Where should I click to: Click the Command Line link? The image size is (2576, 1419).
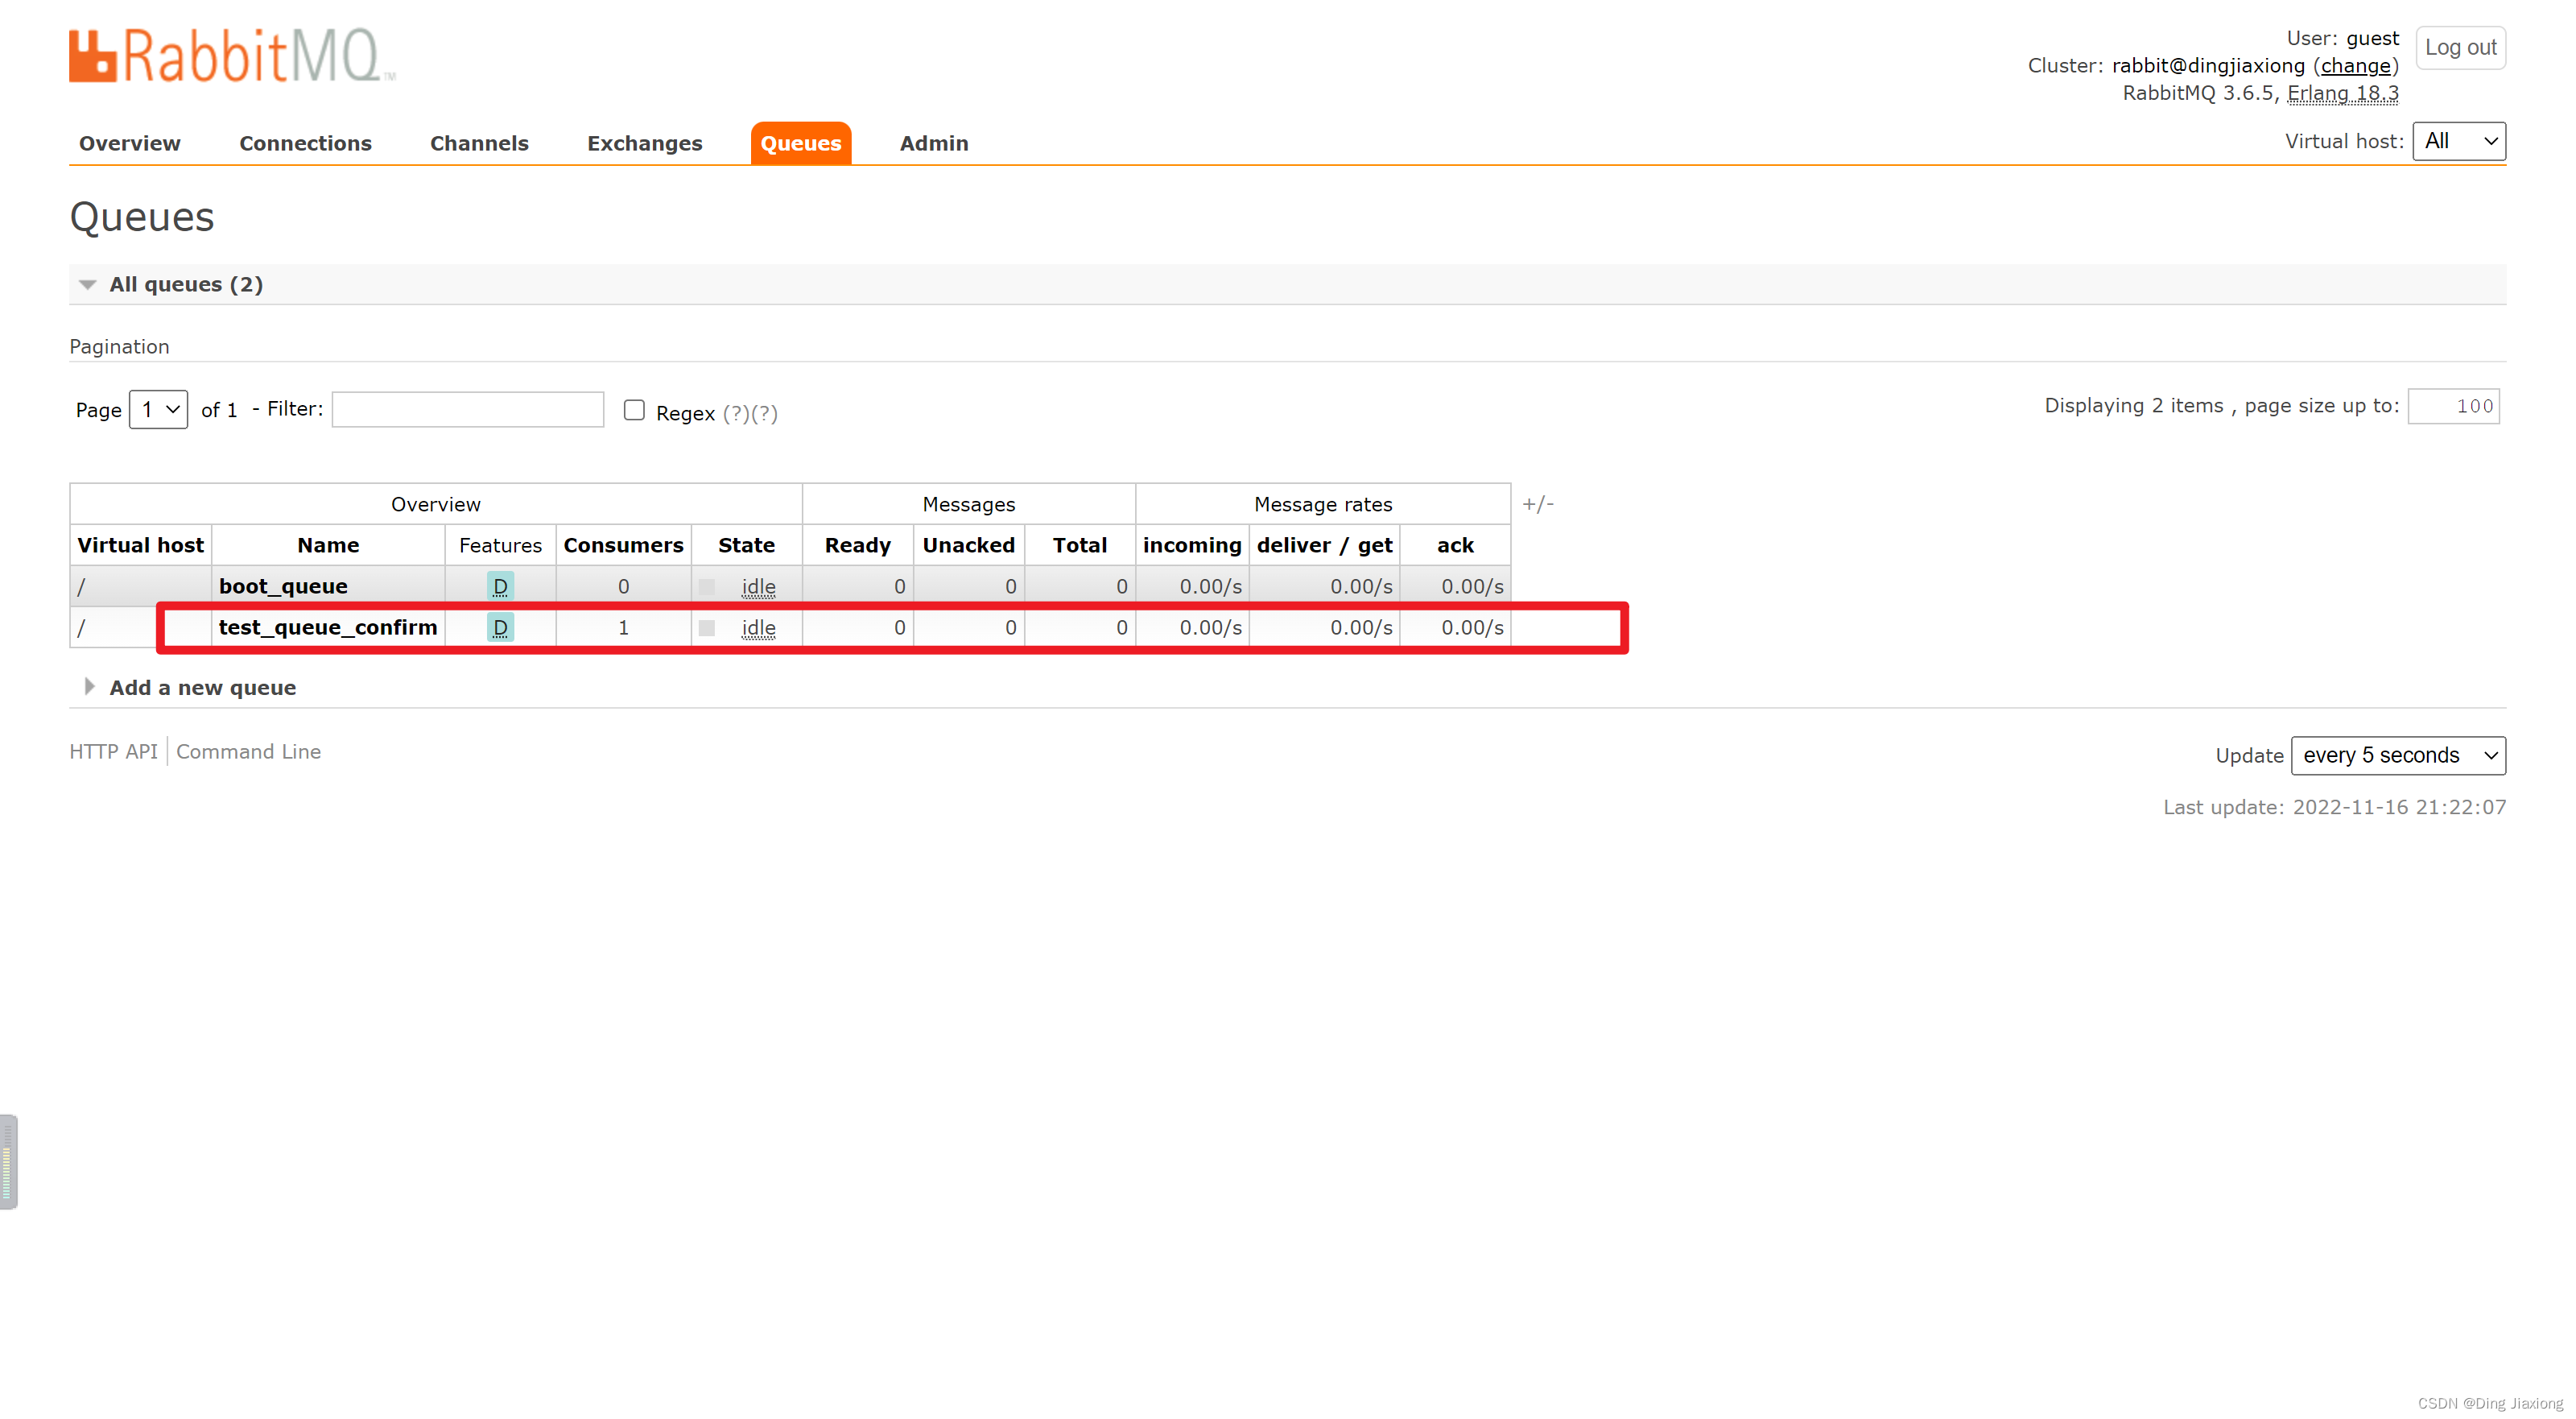coord(248,751)
